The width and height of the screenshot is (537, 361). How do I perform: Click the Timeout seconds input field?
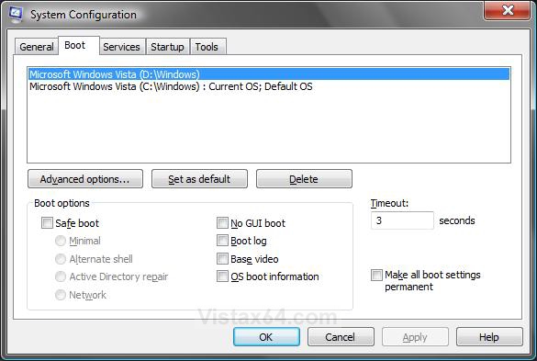(402, 220)
